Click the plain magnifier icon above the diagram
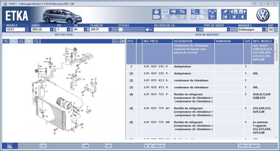Image resolution: width=280 pixels, height=151 pixels. [36, 41]
